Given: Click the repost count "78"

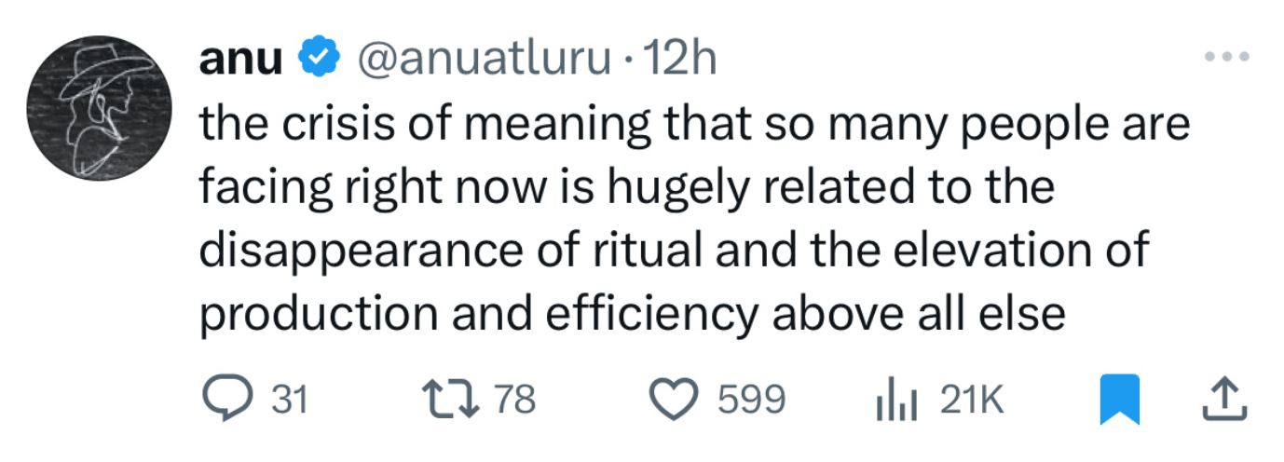Looking at the screenshot, I should pyautogui.click(x=514, y=401).
